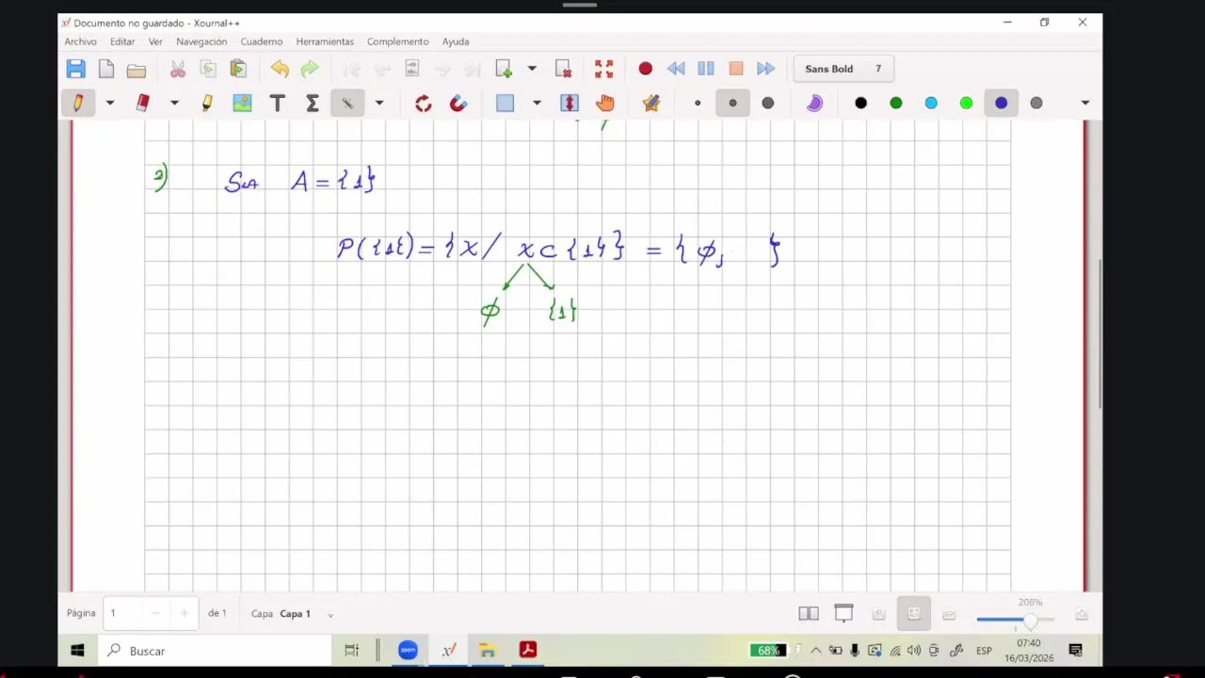Screen dimensions: 1205x678
Task: Choose the thick stroke thickness
Action: (768, 103)
